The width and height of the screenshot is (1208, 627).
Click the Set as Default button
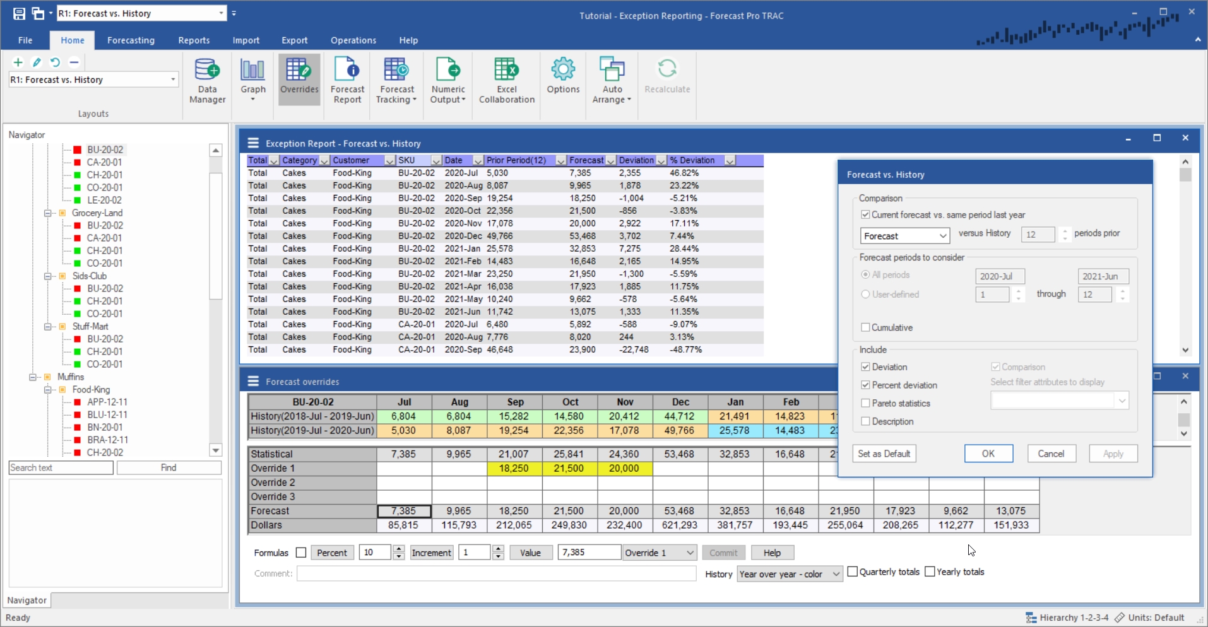point(884,454)
